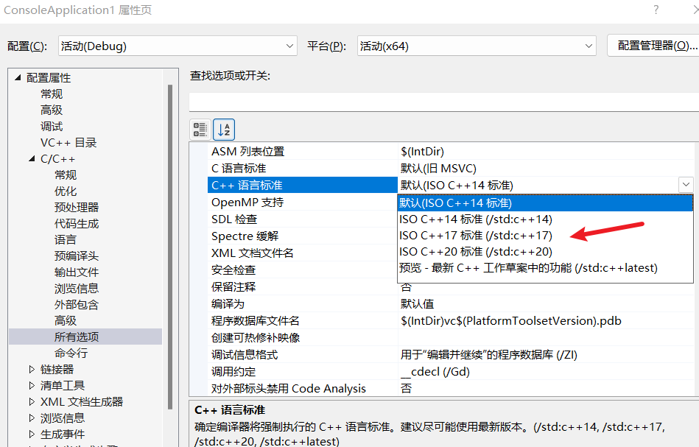The width and height of the screenshot is (699, 447).
Task: Open the 平台 (Platform) x64 combo box
Action: pos(477,46)
